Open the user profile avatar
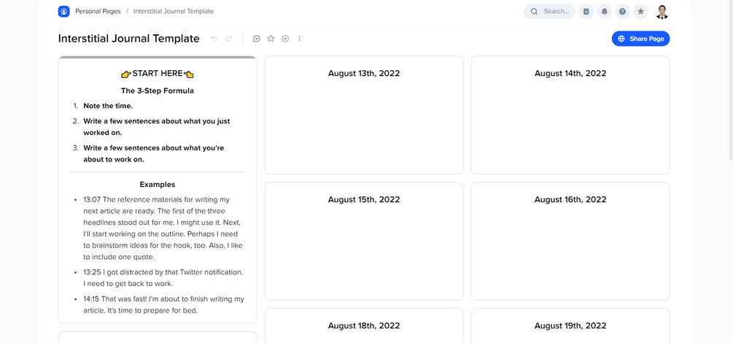Viewport: 733px width, 343px height. 662,12
